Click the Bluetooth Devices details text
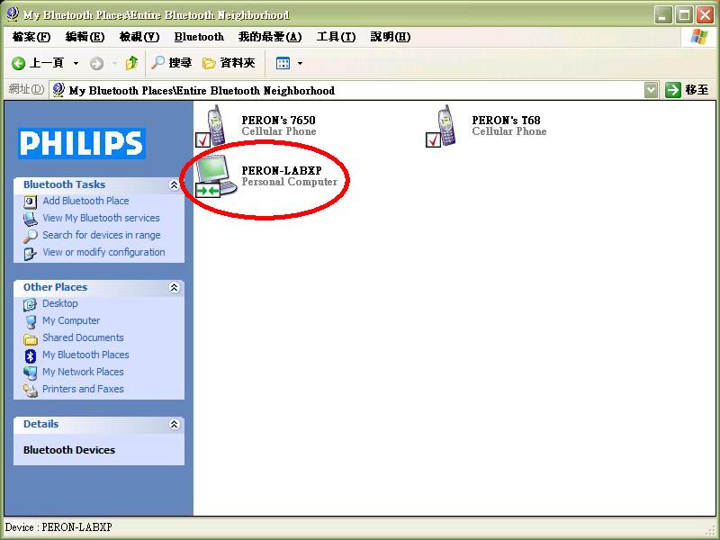This screenshot has width=720, height=540. pos(69,450)
